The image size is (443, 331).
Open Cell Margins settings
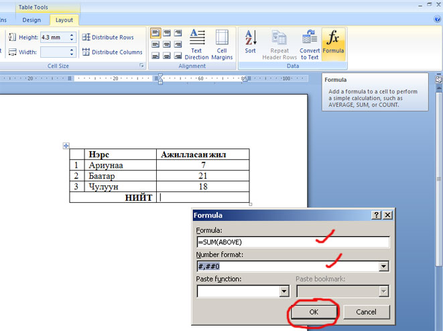pos(222,44)
